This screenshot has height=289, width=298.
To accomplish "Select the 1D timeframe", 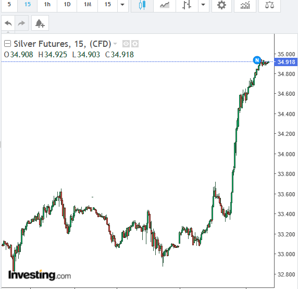I will coord(67,4).
